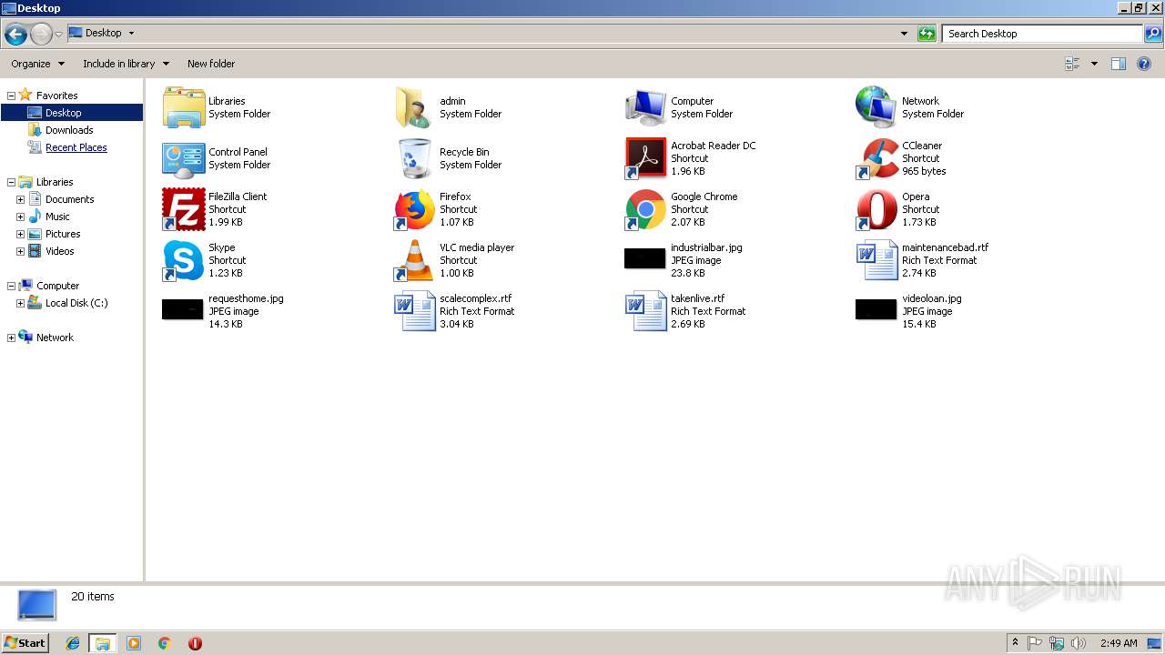Open Chrome from the taskbar
The height and width of the screenshot is (655, 1165).
coord(165,643)
